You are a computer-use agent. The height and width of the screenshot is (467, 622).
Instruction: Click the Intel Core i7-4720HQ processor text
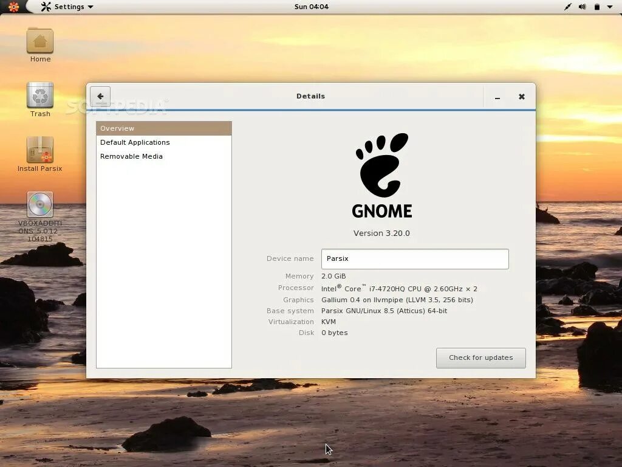tap(399, 288)
